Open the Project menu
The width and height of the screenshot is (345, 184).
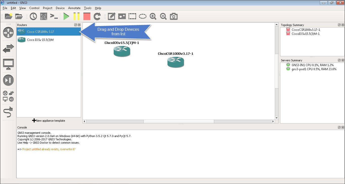(47, 8)
